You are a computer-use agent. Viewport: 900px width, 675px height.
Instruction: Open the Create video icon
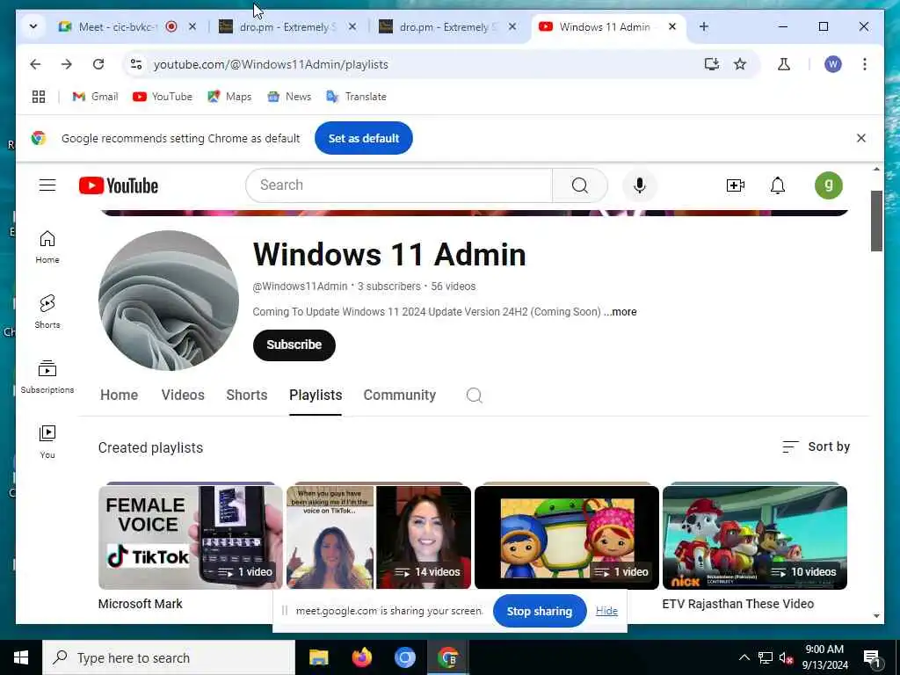(x=736, y=185)
